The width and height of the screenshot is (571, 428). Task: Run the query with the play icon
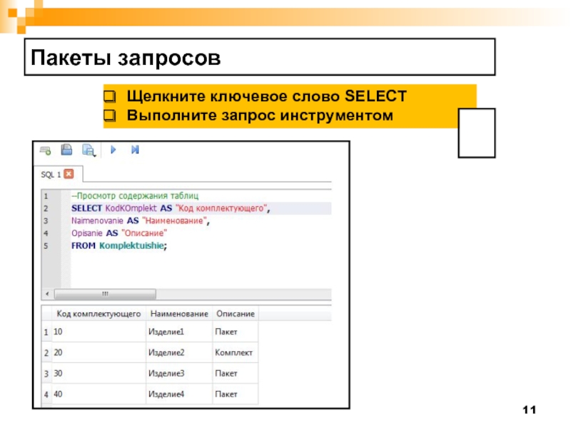click(x=113, y=151)
